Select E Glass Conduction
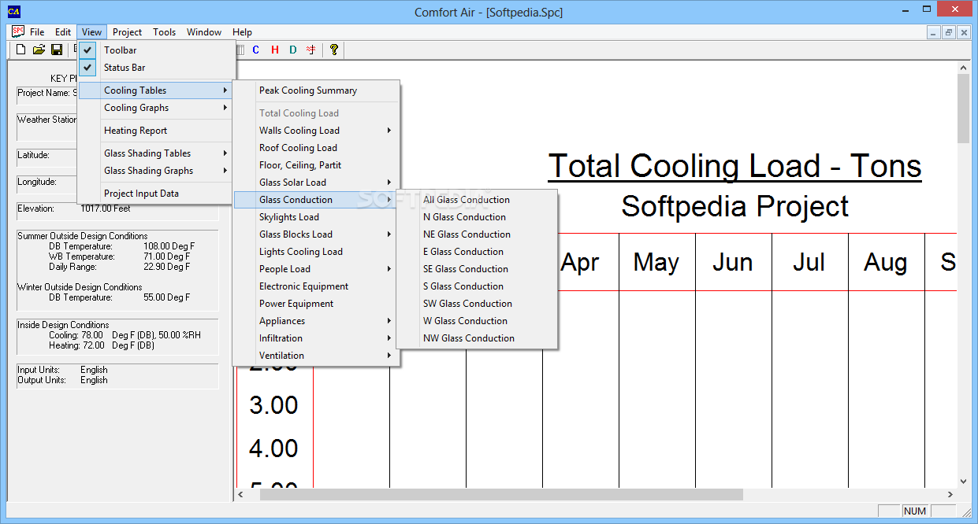Screen dimensions: 978x524 click(x=477, y=252)
